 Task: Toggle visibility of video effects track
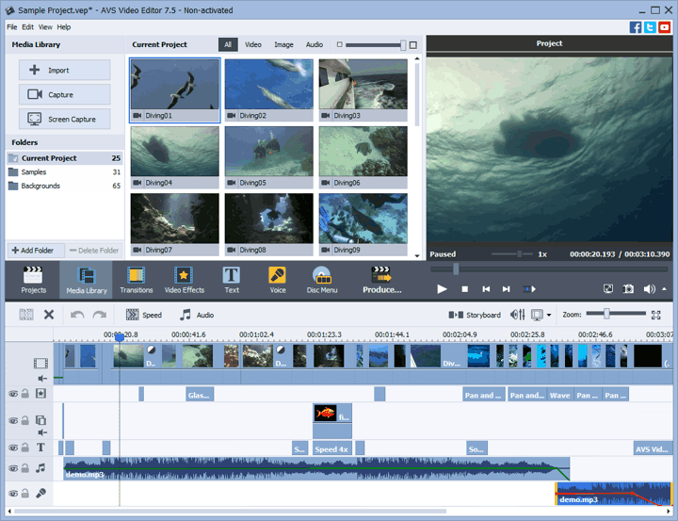point(13,394)
